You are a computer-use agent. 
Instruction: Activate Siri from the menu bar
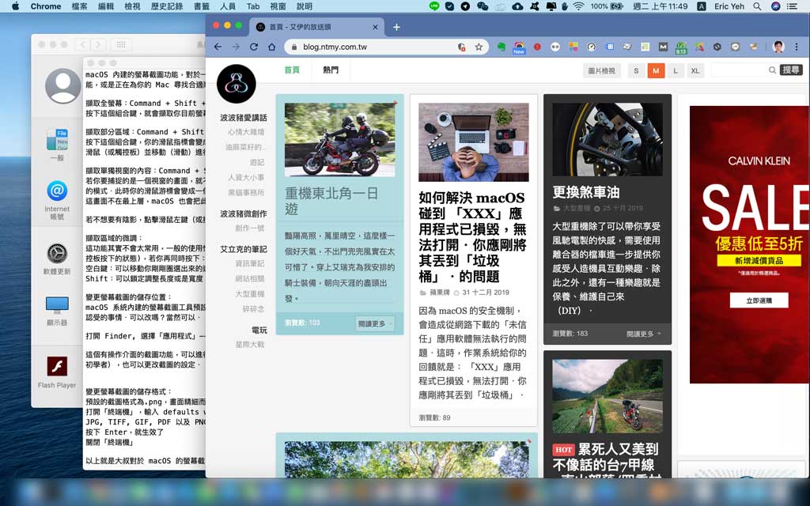point(775,6)
